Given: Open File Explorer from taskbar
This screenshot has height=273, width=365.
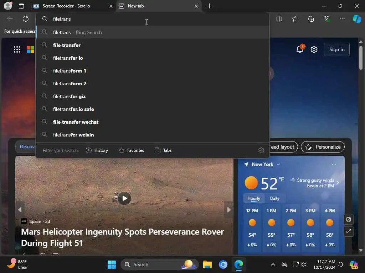Looking at the screenshot, I should [207, 264].
